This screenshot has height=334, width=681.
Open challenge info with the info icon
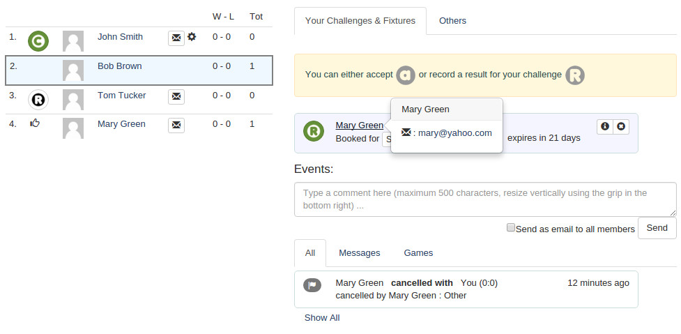click(x=605, y=126)
